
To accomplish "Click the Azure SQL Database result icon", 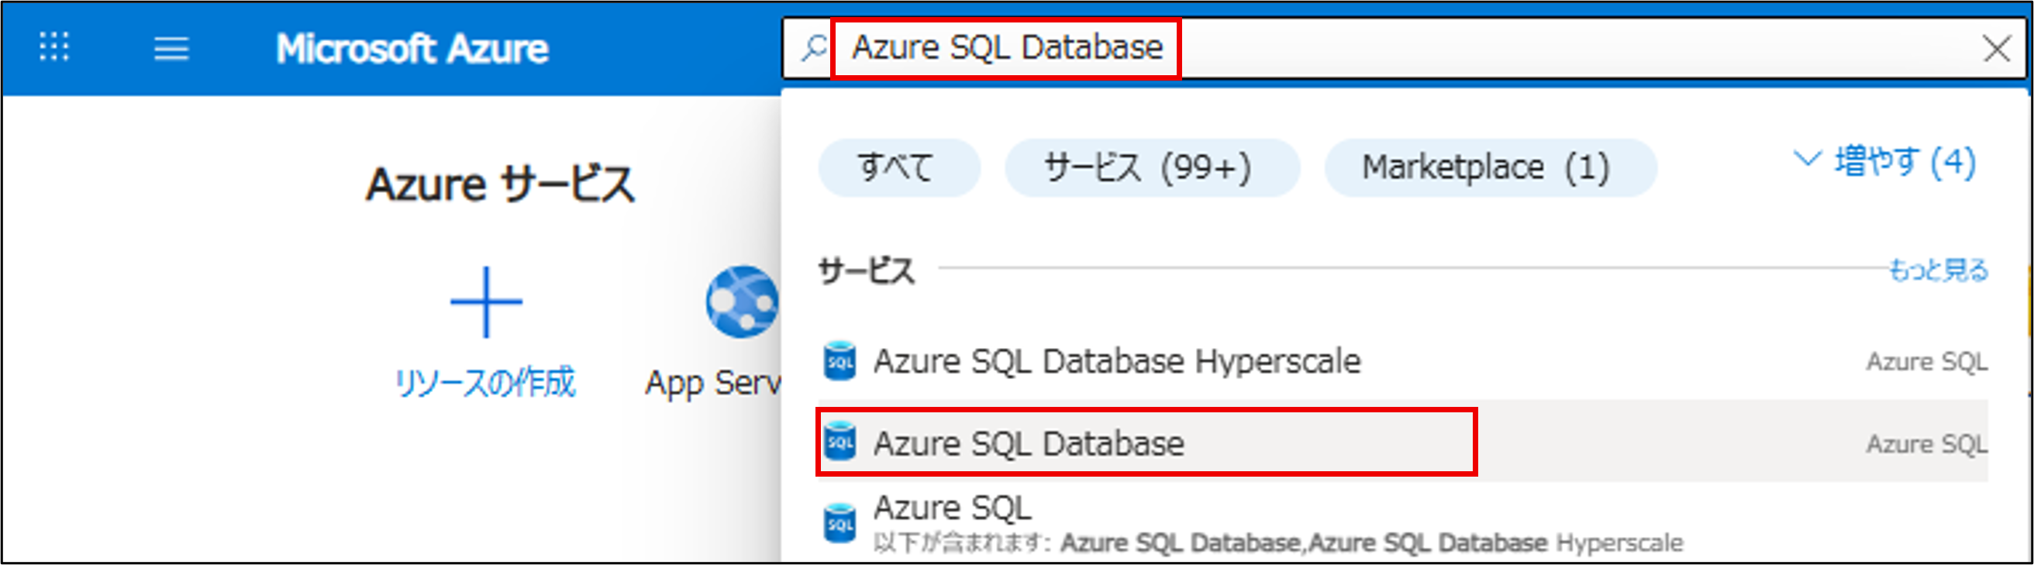I will pyautogui.click(x=839, y=443).
